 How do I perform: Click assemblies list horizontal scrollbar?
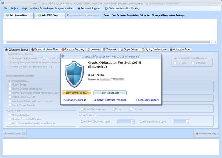pyautogui.click(x=108, y=42)
